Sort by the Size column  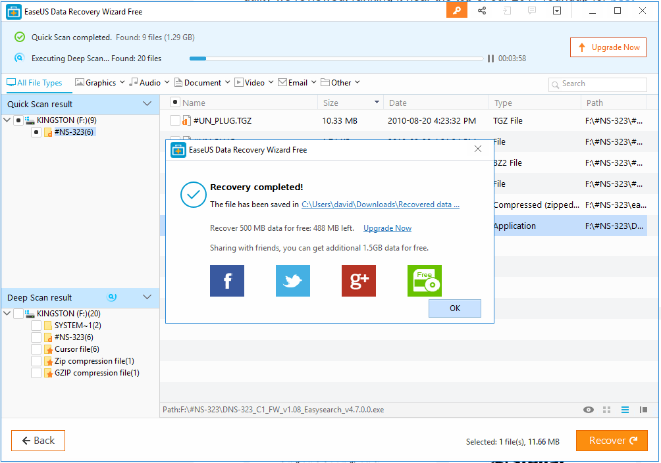pyautogui.click(x=350, y=103)
